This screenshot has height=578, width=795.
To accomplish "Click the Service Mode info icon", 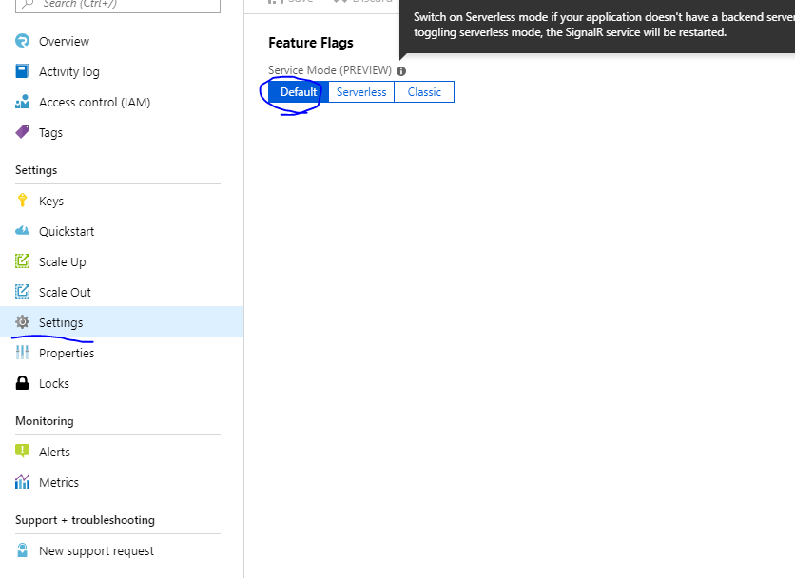I will (x=400, y=70).
